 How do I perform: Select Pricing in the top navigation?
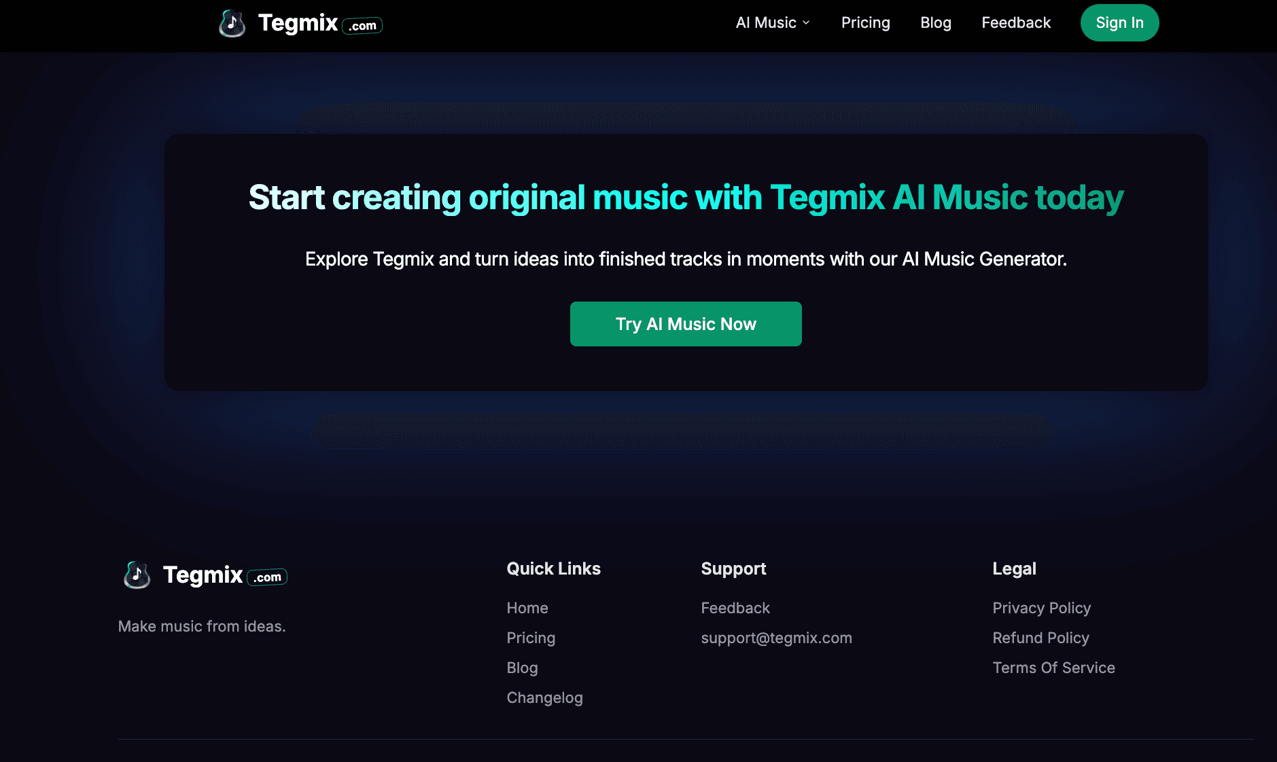865,22
